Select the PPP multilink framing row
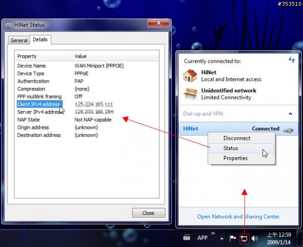Screen dimensions: 303x247 point(87,96)
